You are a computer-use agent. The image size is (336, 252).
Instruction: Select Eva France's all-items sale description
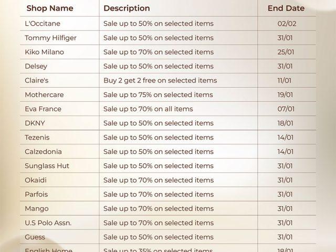pyautogui.click(x=148, y=109)
